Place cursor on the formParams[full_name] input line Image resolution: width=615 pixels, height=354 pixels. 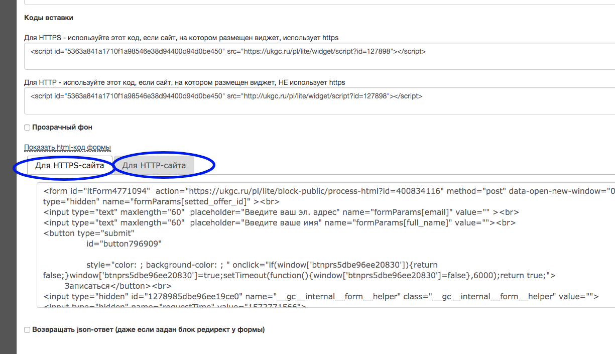click(279, 222)
